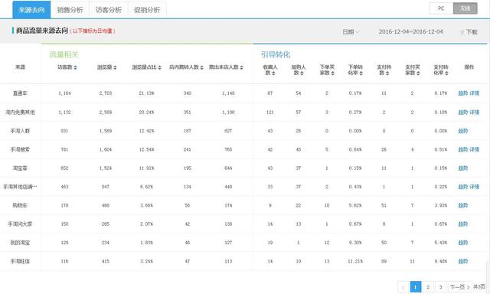Image resolution: width=490 pixels, height=294 pixels.
Task: Click 11.21% order conversion rate for 手淘旺信
Action: point(355,261)
